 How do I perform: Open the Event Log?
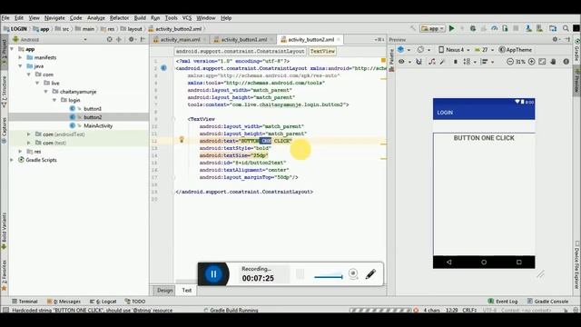coord(503,302)
